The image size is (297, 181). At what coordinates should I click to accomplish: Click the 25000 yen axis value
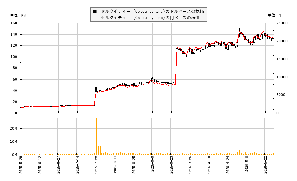pyautogui.click(x=282, y=23)
